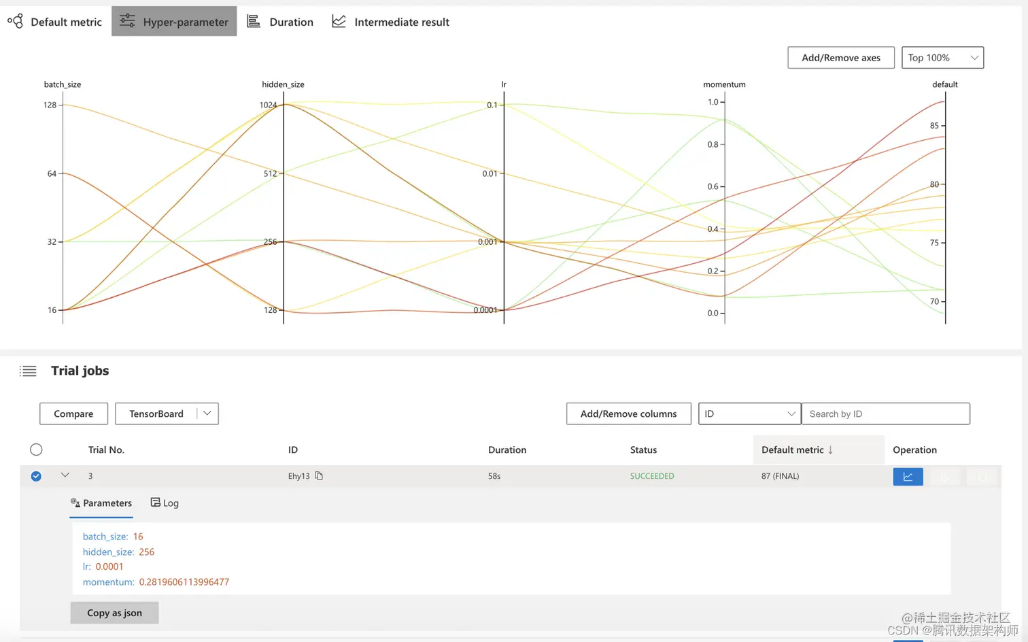
Task: Toggle select-all trials circle in header
Action: [x=36, y=450]
